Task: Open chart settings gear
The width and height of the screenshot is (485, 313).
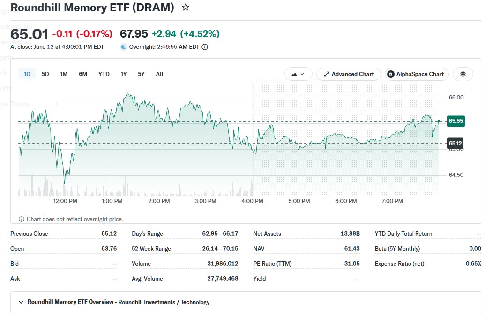Action: coord(463,74)
